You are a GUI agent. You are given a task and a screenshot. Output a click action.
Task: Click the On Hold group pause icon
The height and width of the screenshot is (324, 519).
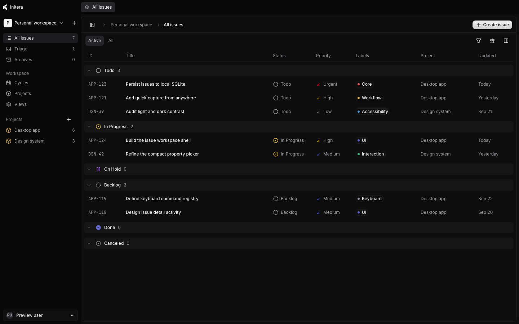coord(98,169)
